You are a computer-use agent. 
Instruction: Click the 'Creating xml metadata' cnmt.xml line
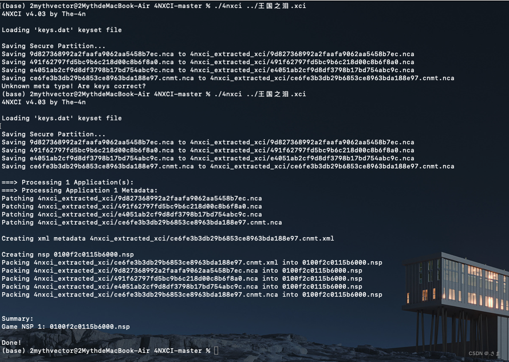[168, 239]
